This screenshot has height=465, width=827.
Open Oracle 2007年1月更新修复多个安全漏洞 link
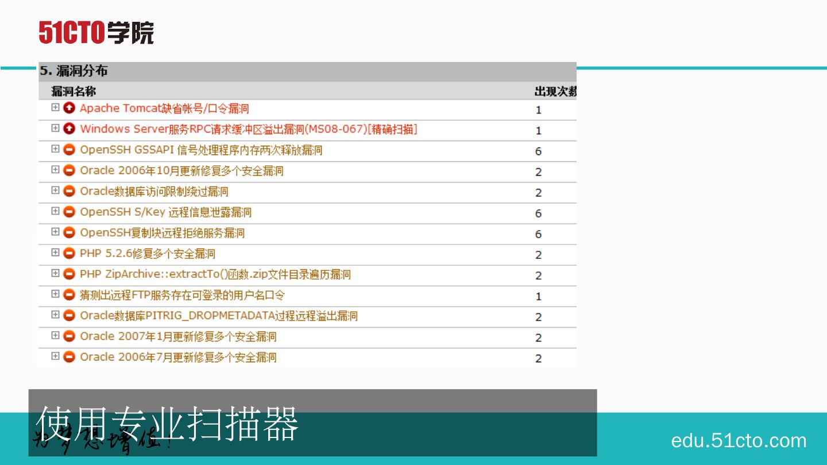(x=178, y=336)
